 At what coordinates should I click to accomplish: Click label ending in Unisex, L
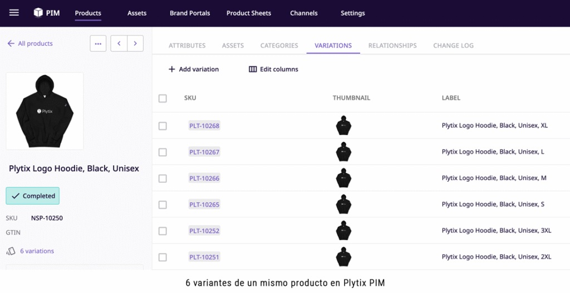[493, 152]
